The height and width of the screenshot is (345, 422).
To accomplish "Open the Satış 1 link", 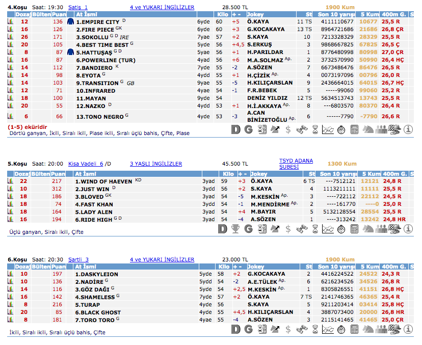I will pos(78,7).
